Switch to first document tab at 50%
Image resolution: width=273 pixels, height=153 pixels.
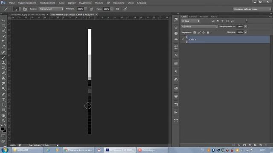27,14
